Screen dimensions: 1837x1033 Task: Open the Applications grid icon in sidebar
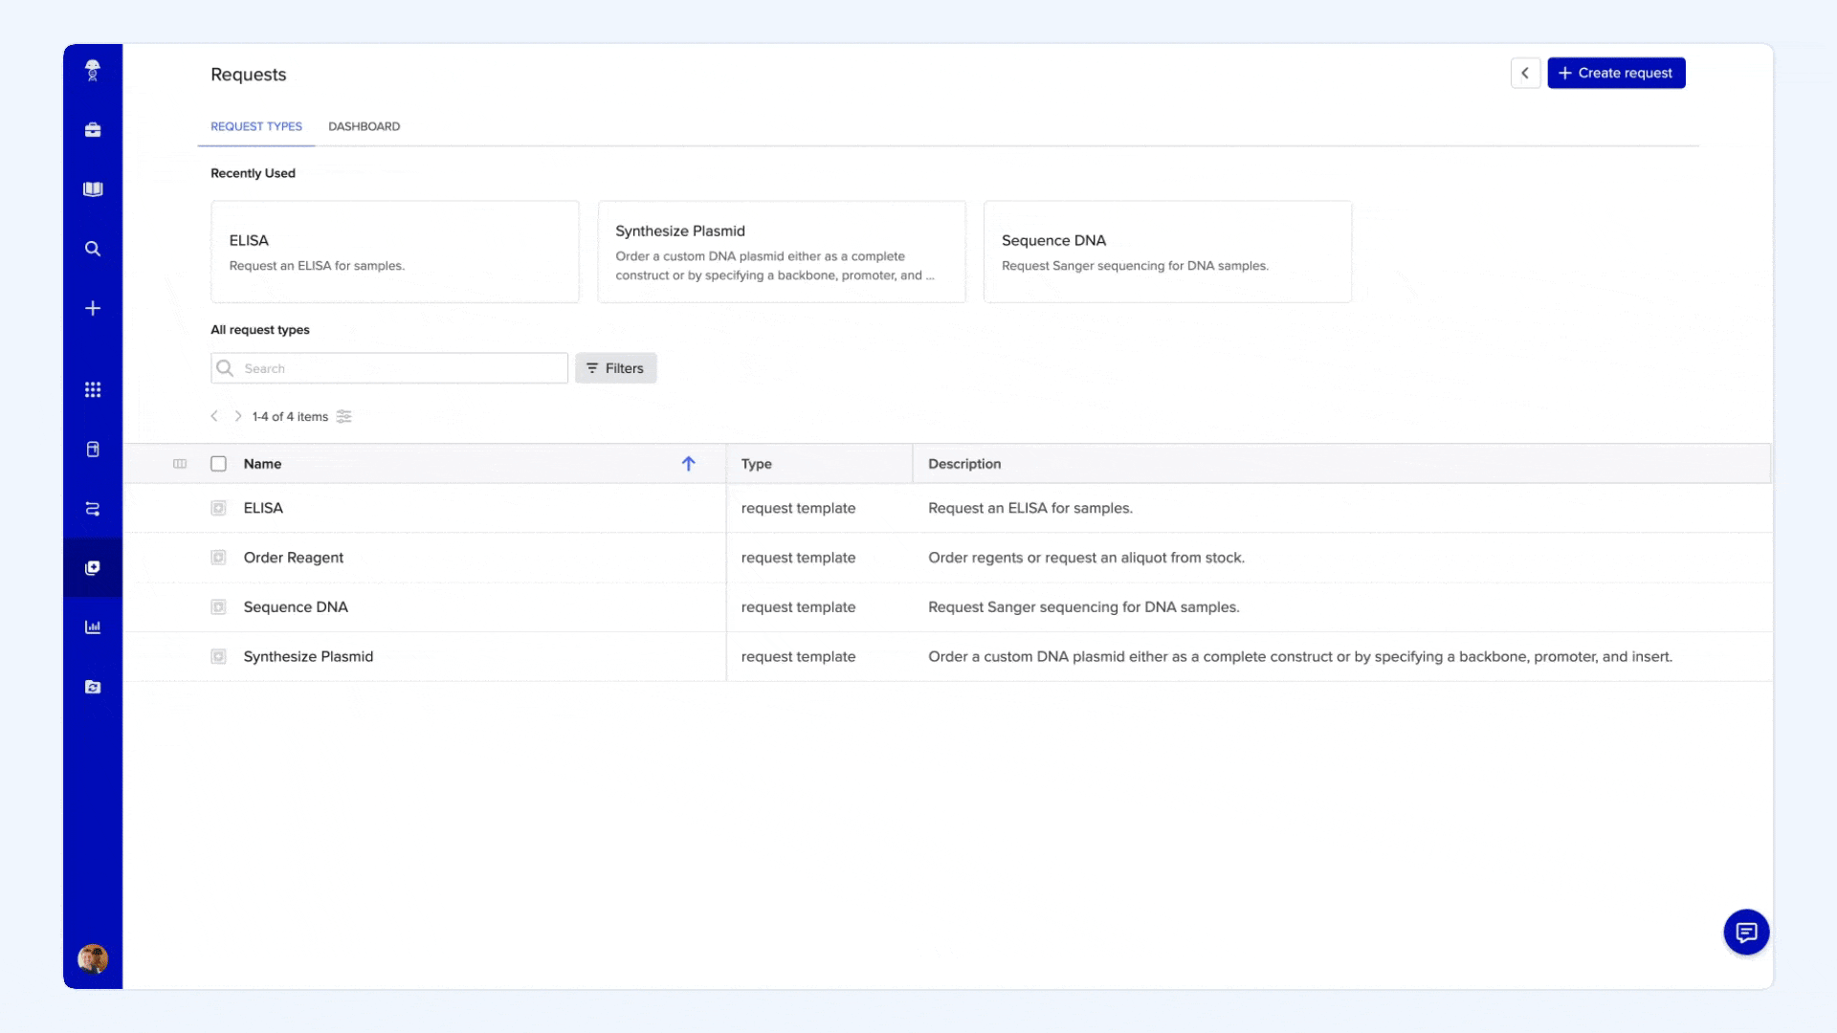(x=93, y=389)
